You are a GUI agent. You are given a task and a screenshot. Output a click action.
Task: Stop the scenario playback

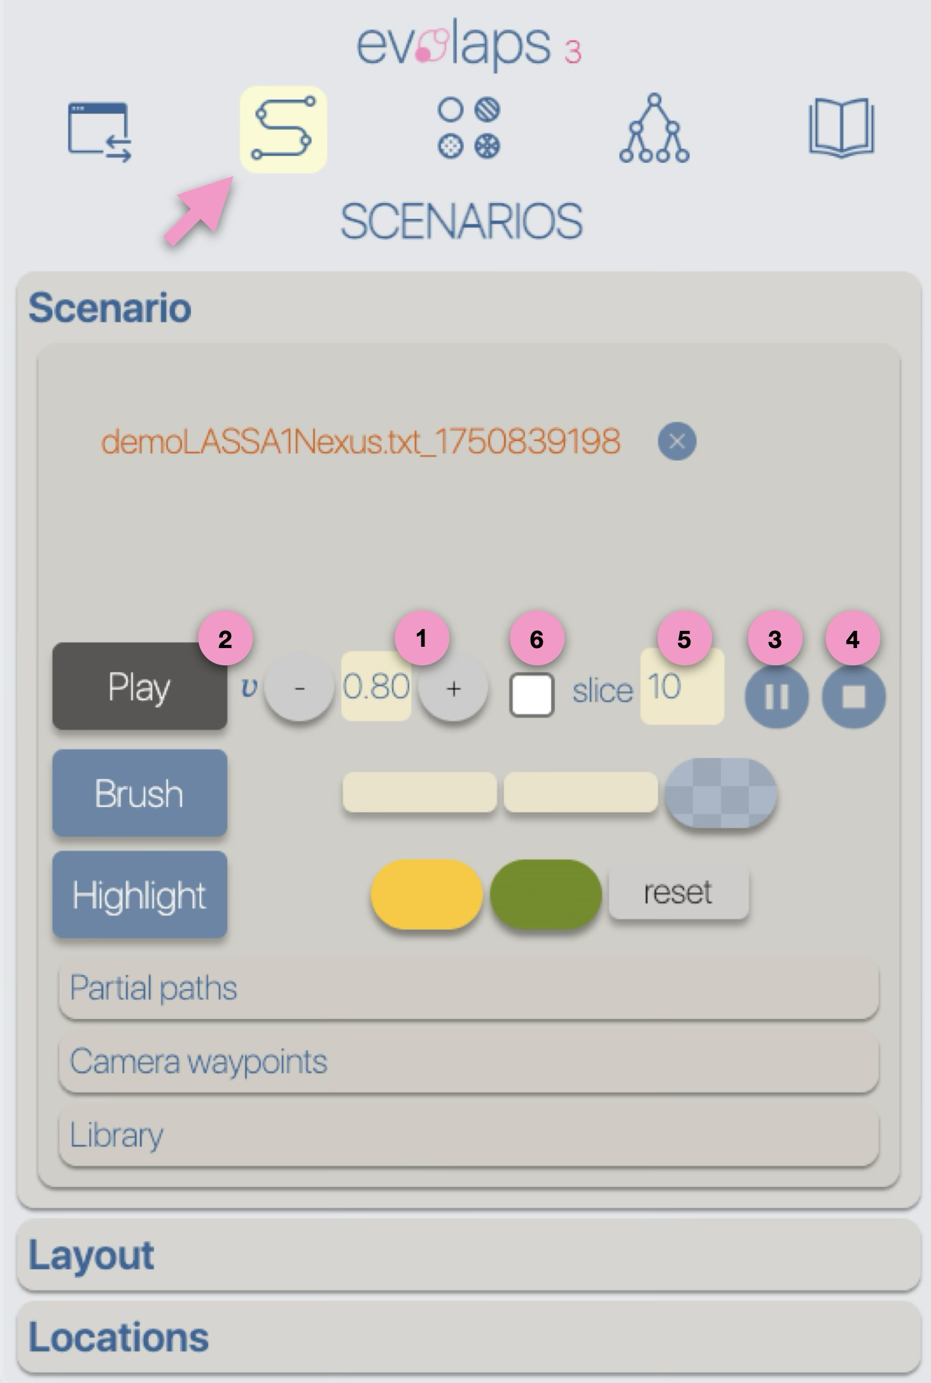point(854,697)
